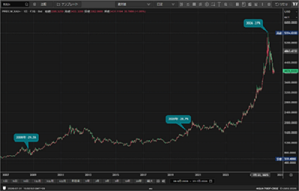Viewport: 299px width, 191px height.
Task: Click the shield icon in the bottom status bar
Action: click(4, 188)
